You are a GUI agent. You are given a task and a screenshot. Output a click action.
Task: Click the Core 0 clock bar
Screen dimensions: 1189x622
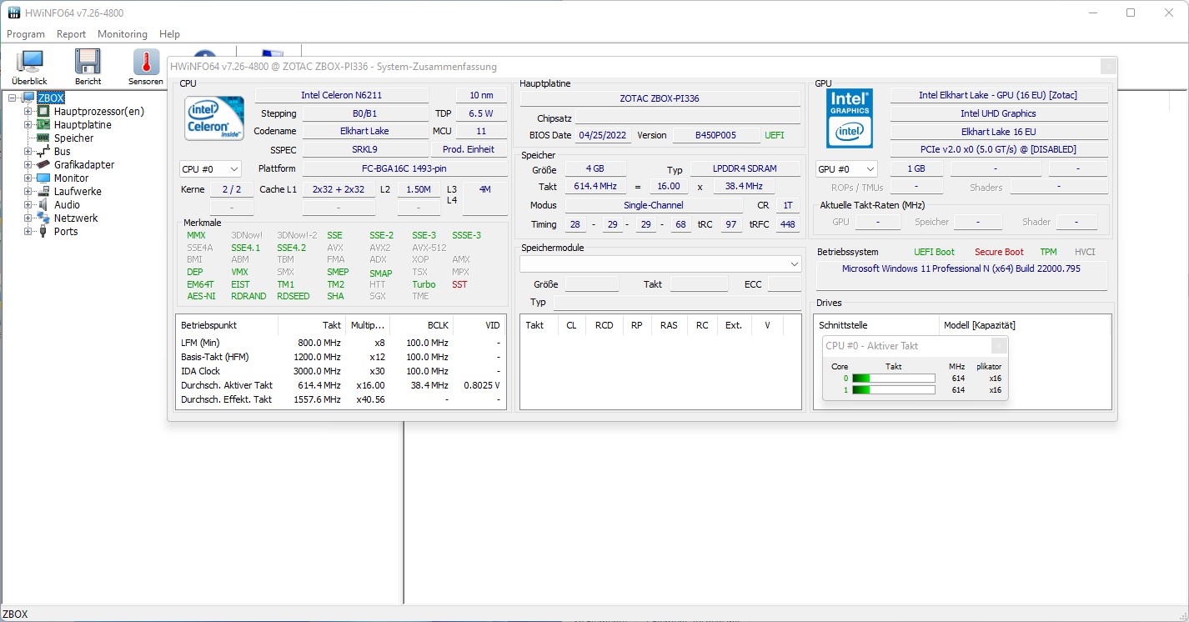tap(893, 379)
